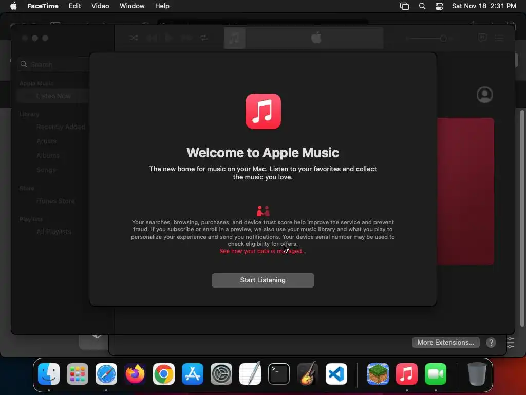The image size is (526, 395).
Task: Open the FaceTime menu in the menu bar
Action: coord(43,6)
